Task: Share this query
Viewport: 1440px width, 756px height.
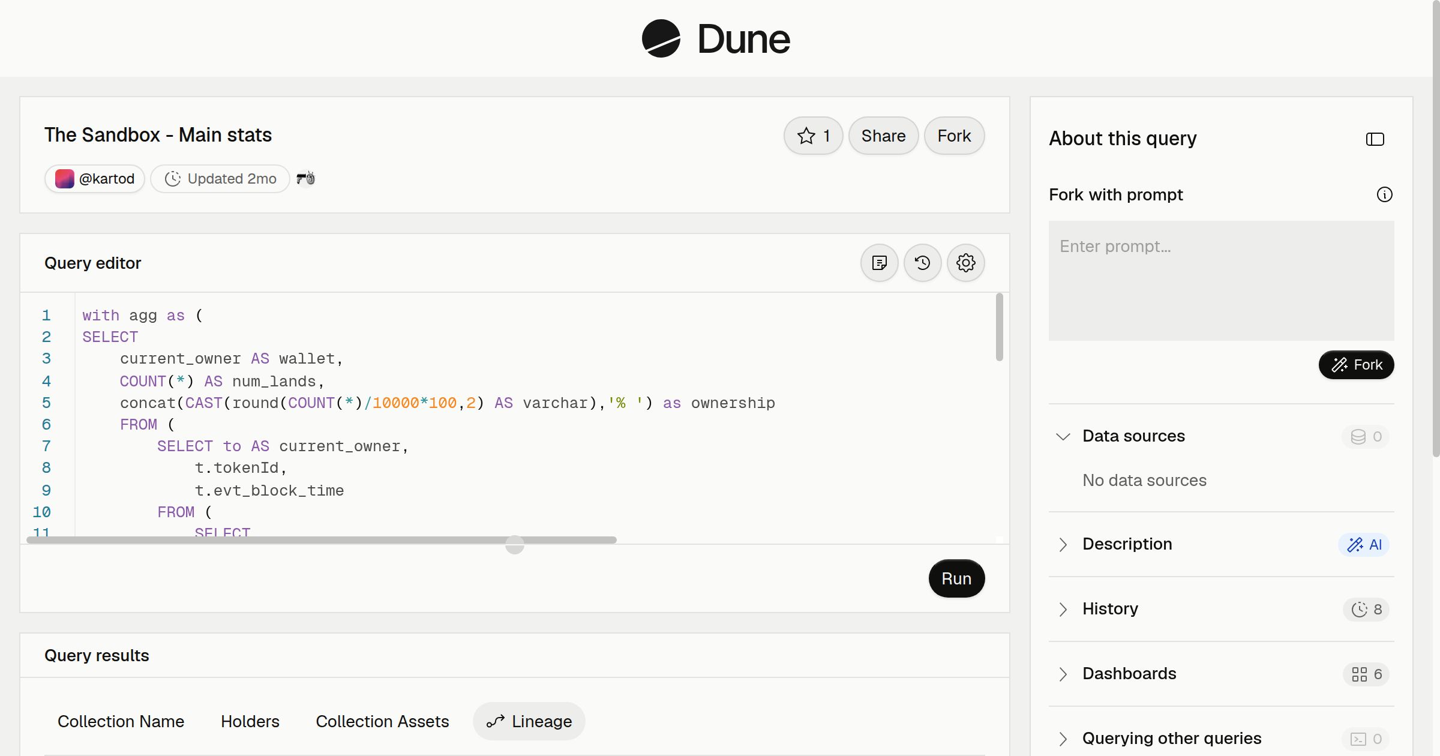Action: (883, 136)
